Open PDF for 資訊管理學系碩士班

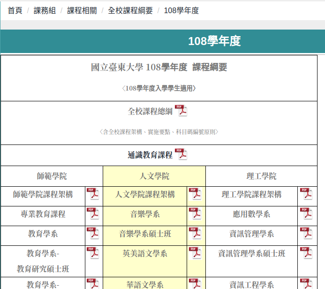(x=306, y=253)
